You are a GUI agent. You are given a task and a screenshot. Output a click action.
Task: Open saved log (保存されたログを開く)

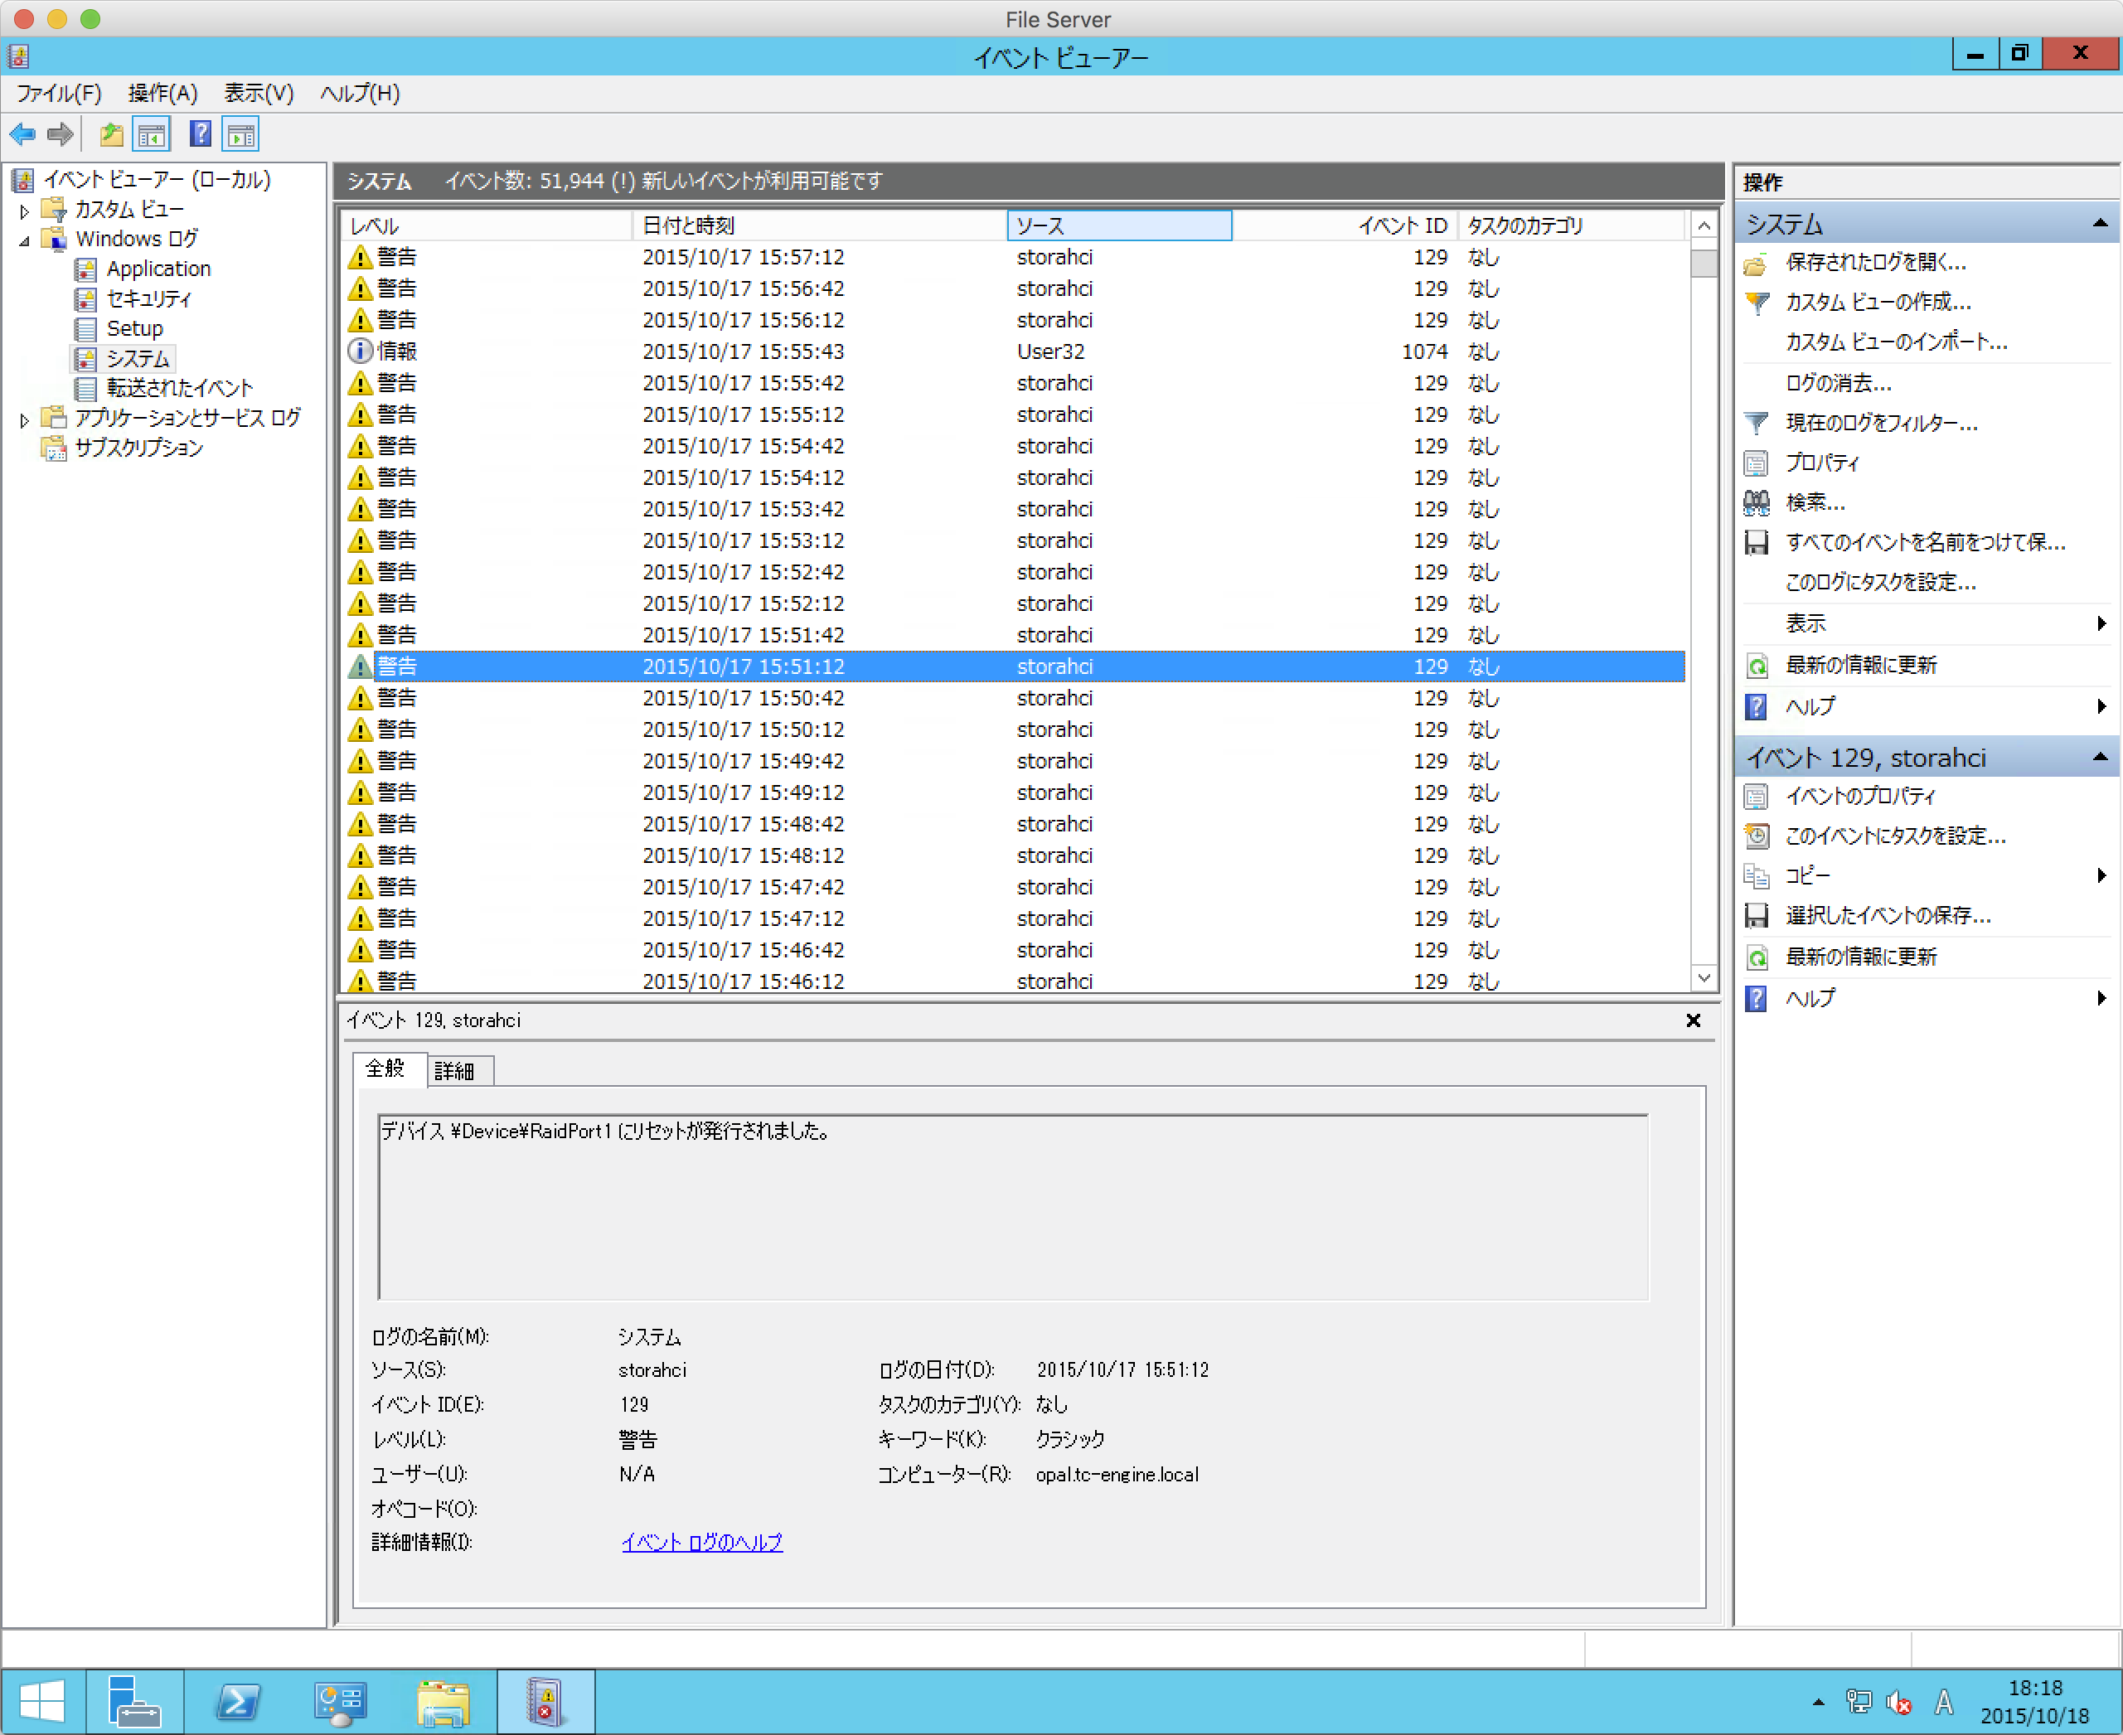coord(1875,263)
